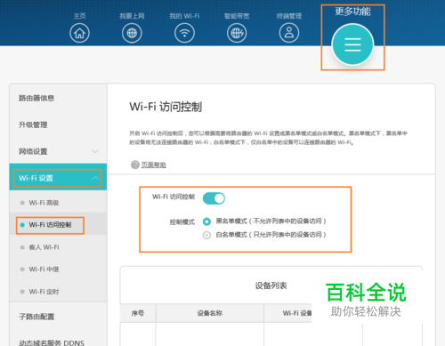Click the 序号 column header

[x=138, y=313]
